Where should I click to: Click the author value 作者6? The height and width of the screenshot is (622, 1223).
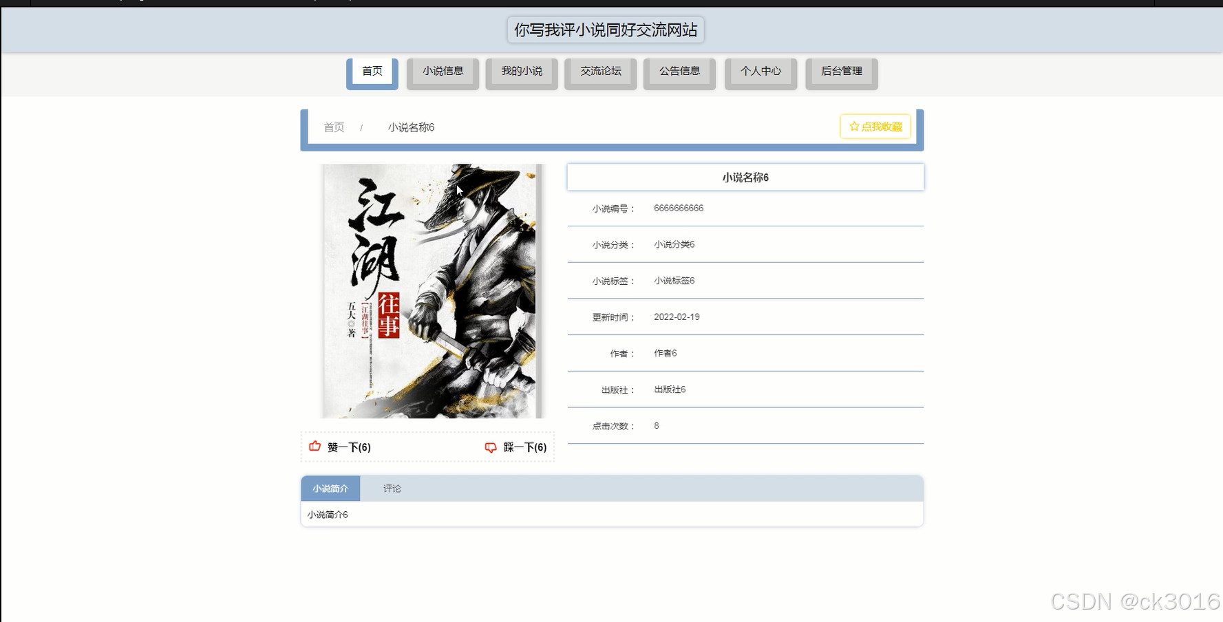(x=666, y=353)
